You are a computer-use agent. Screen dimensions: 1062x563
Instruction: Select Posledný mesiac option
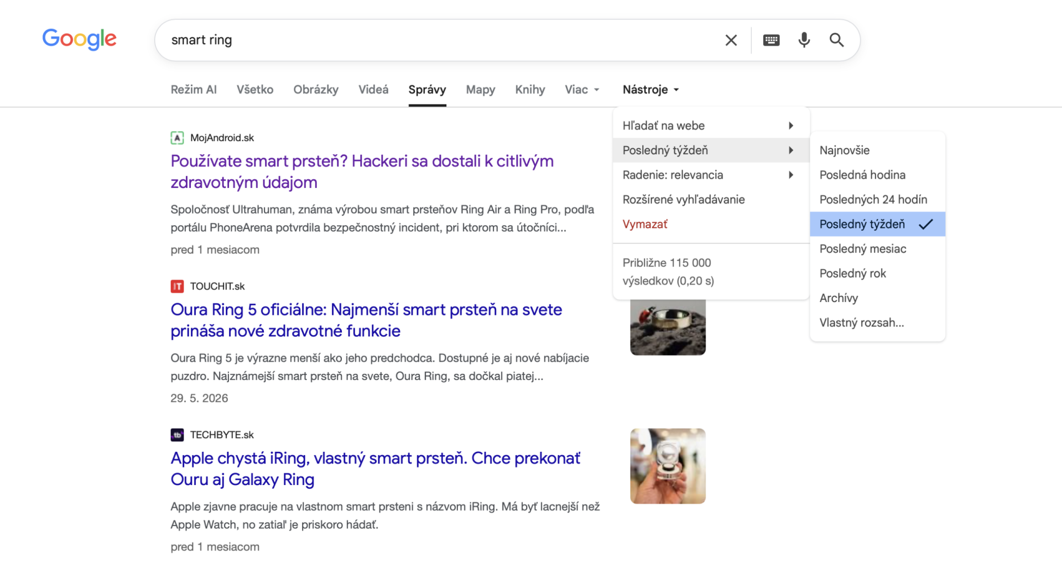point(877,249)
